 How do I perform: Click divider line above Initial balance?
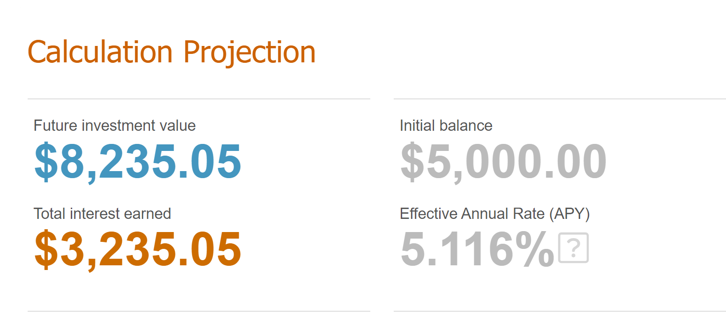tap(560, 99)
